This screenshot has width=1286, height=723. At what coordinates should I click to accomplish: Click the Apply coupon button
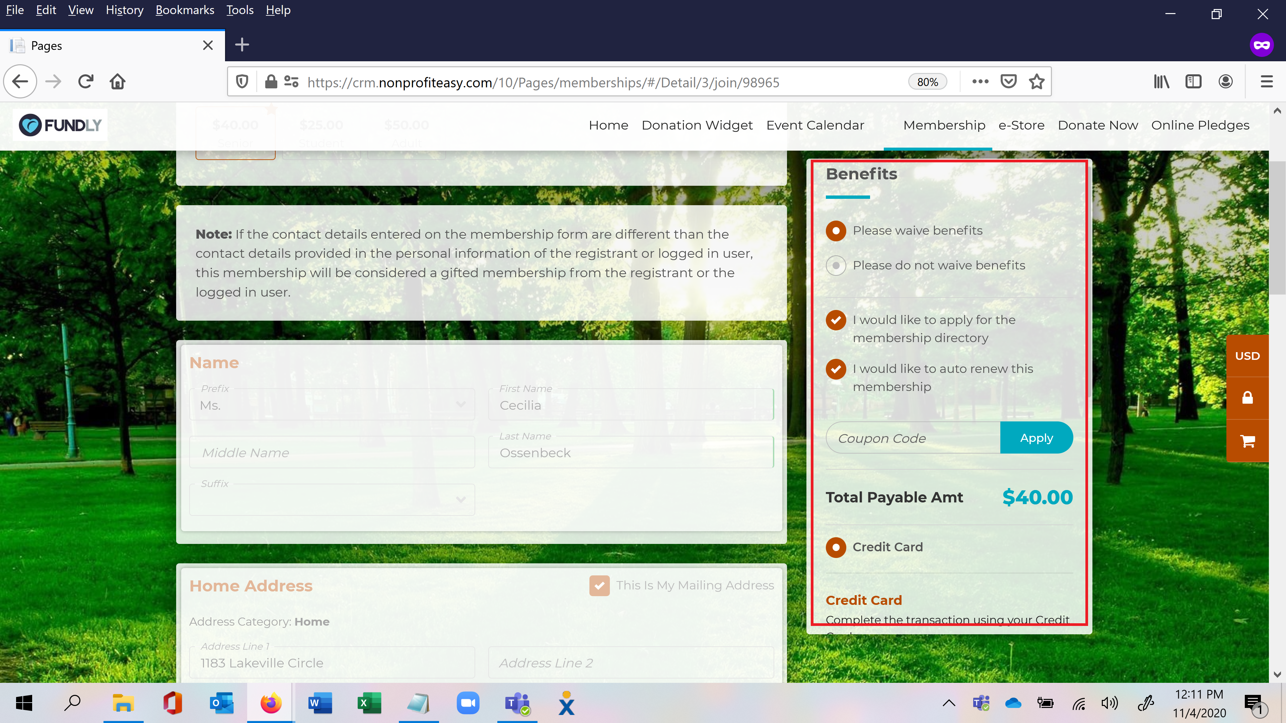pos(1036,438)
